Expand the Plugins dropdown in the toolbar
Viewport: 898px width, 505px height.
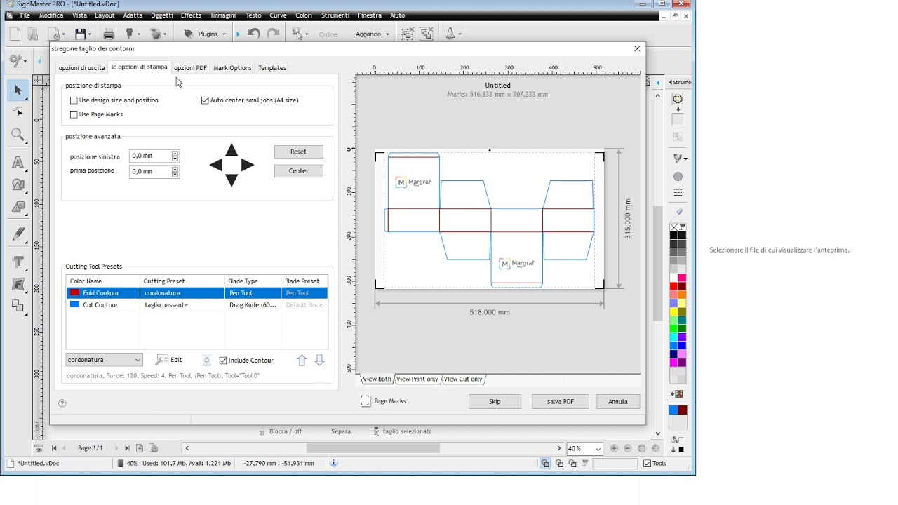[x=224, y=34]
